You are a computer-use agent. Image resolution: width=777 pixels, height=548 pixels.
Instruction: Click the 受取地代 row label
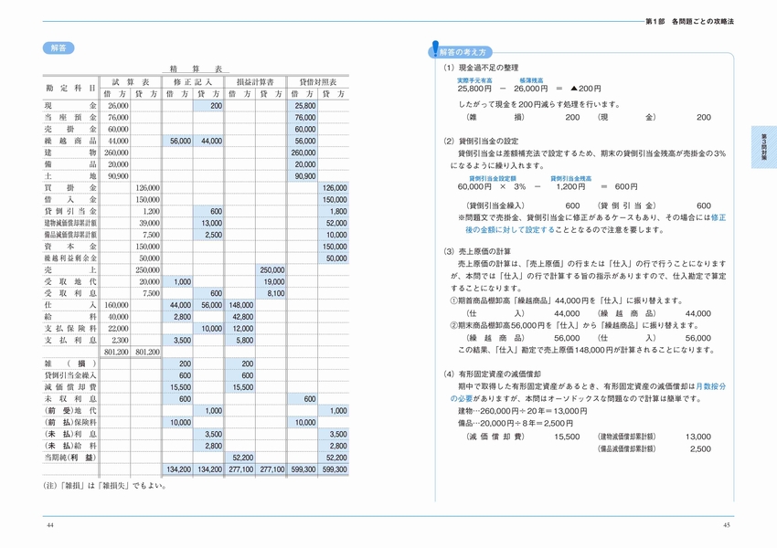[71, 281]
